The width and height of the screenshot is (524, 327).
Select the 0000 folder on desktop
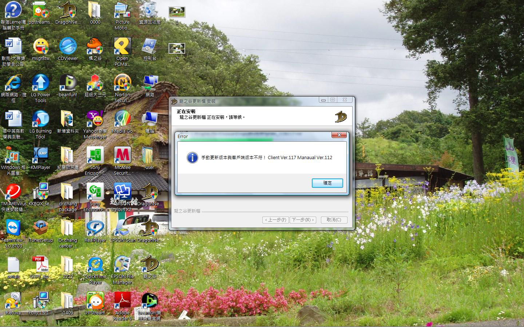pos(95,13)
